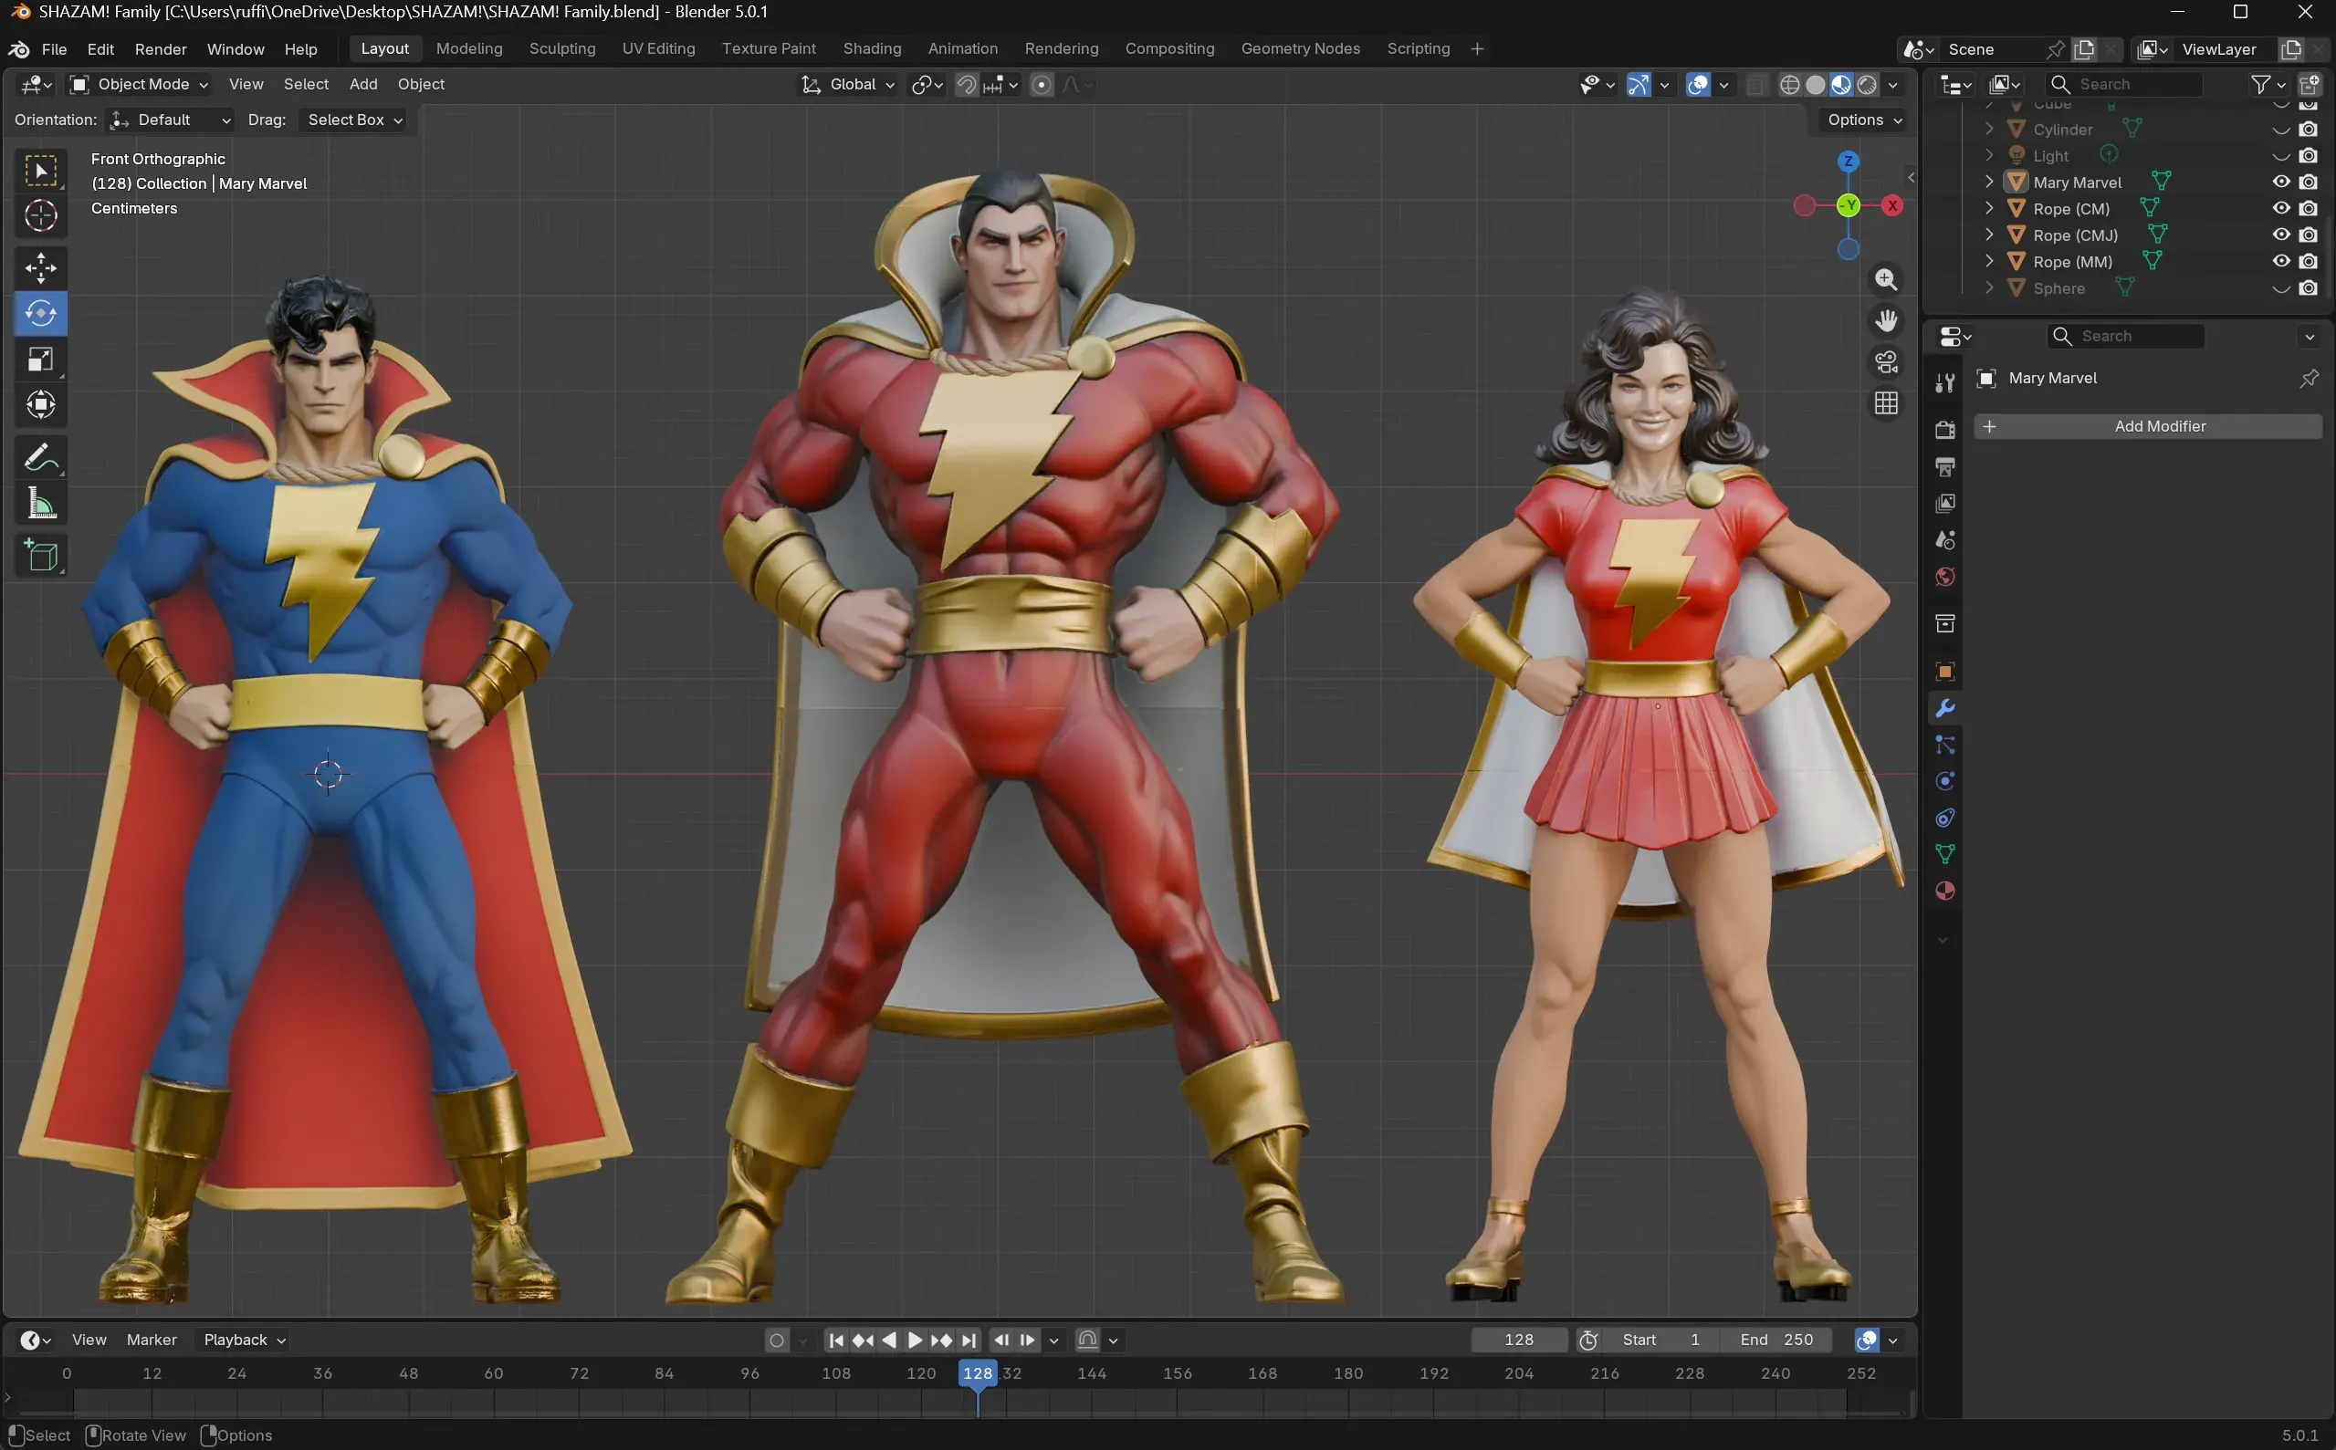Create a new collection in the outliner
The image size is (2336, 1450).
2310,84
